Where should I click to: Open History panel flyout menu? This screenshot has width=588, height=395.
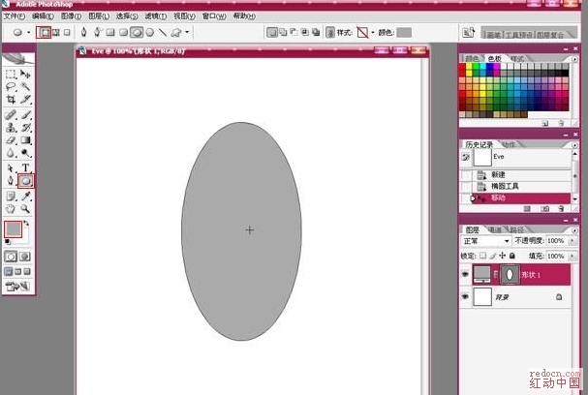pos(574,144)
